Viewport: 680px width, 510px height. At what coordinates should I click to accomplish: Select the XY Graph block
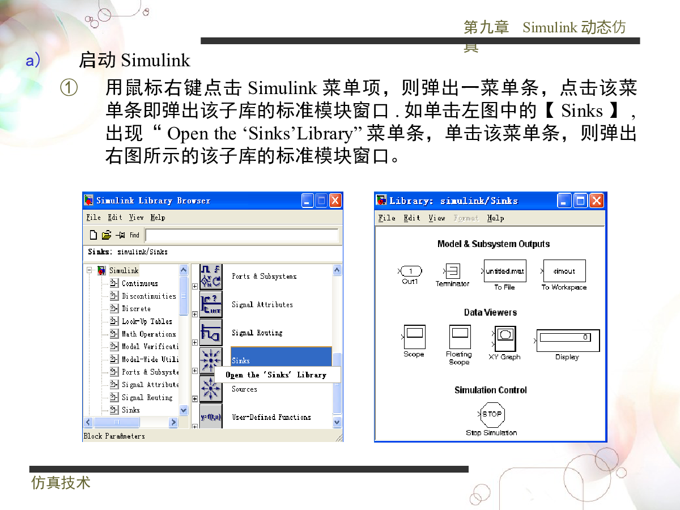tap(504, 338)
